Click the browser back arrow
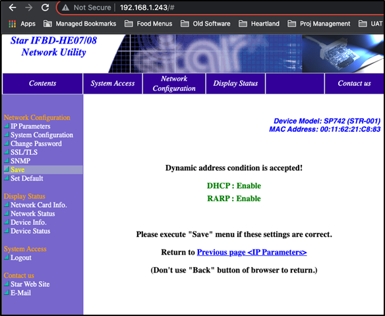Image resolution: width=385 pixels, height=316 pixels. coord(13,8)
